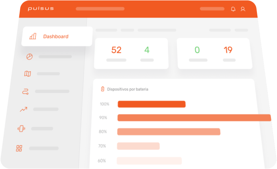This screenshot has height=169, width=277.
Task: Click the battery icon beside Dispositivos por bateria
Action: (x=102, y=89)
